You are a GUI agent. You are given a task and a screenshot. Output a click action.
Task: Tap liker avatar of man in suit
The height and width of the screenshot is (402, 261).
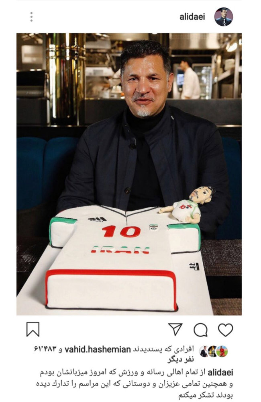[204, 351]
